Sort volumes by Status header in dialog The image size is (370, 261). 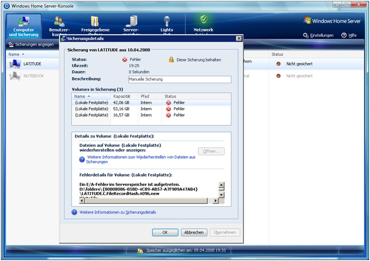(196, 96)
